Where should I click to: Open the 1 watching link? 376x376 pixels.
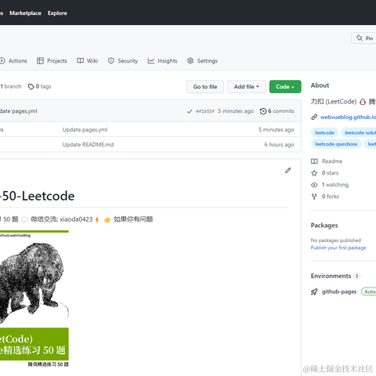coord(335,185)
